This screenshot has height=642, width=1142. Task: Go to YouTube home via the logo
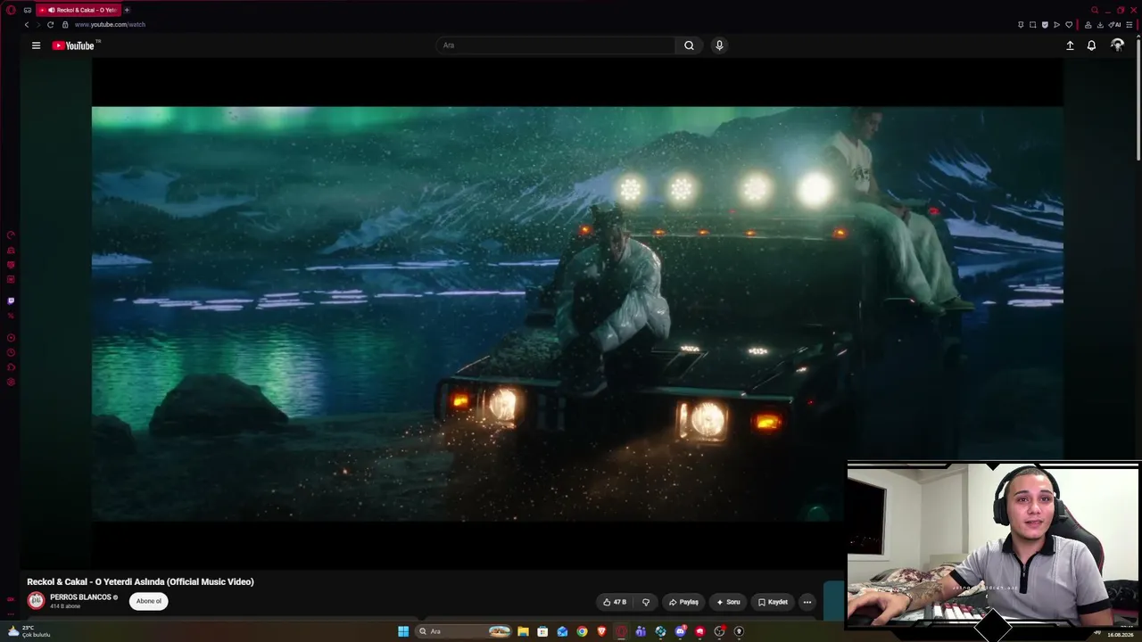73,45
